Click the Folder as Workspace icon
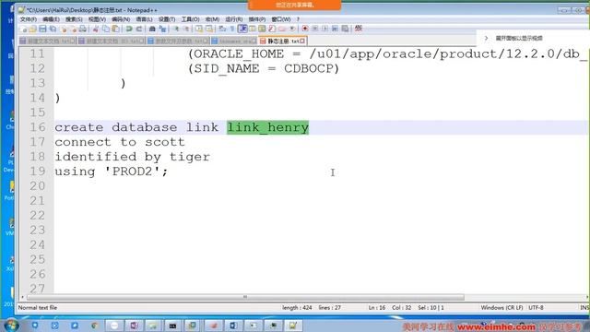The height and width of the screenshot is (332, 590). point(282,29)
